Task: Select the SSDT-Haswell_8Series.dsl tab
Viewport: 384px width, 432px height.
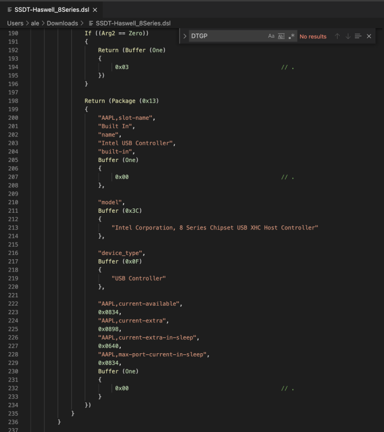Action: pyautogui.click(x=51, y=10)
